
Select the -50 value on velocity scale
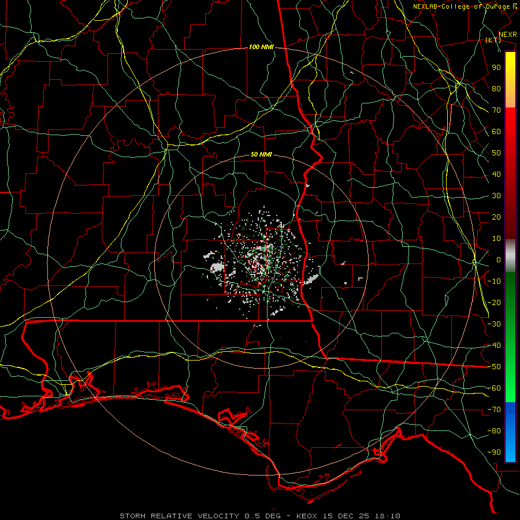pos(494,367)
